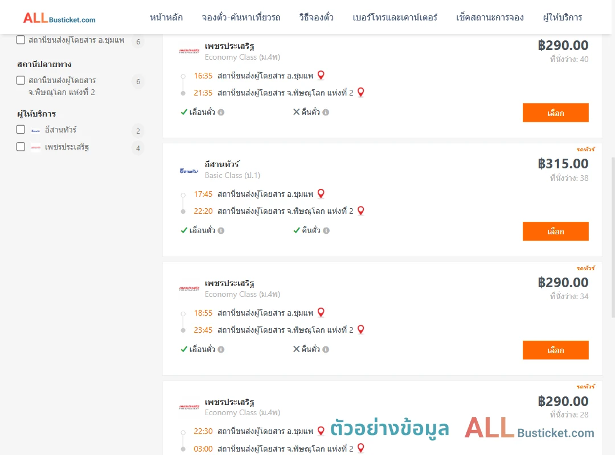
Task: Click the ฿315.00 price text
Action: (563, 163)
